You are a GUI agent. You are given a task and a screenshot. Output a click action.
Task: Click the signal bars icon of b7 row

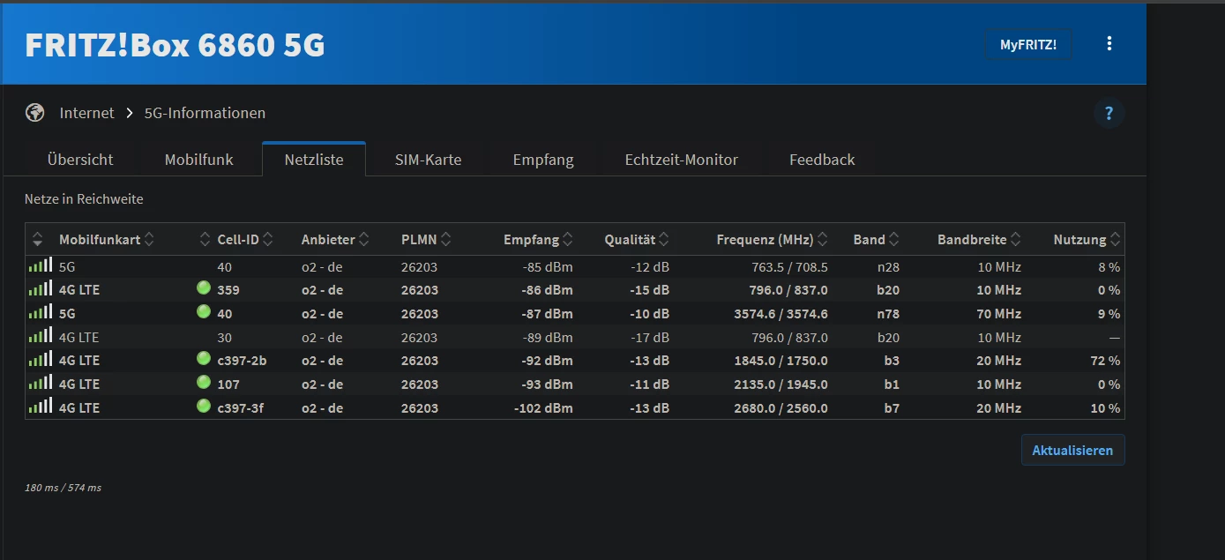point(41,407)
